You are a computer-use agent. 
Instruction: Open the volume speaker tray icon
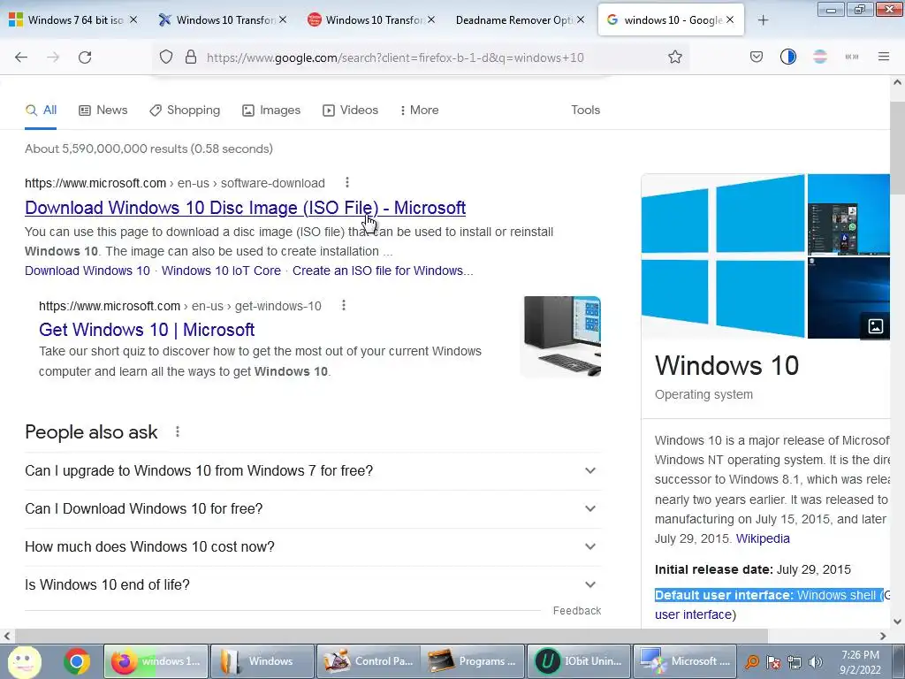click(x=816, y=662)
